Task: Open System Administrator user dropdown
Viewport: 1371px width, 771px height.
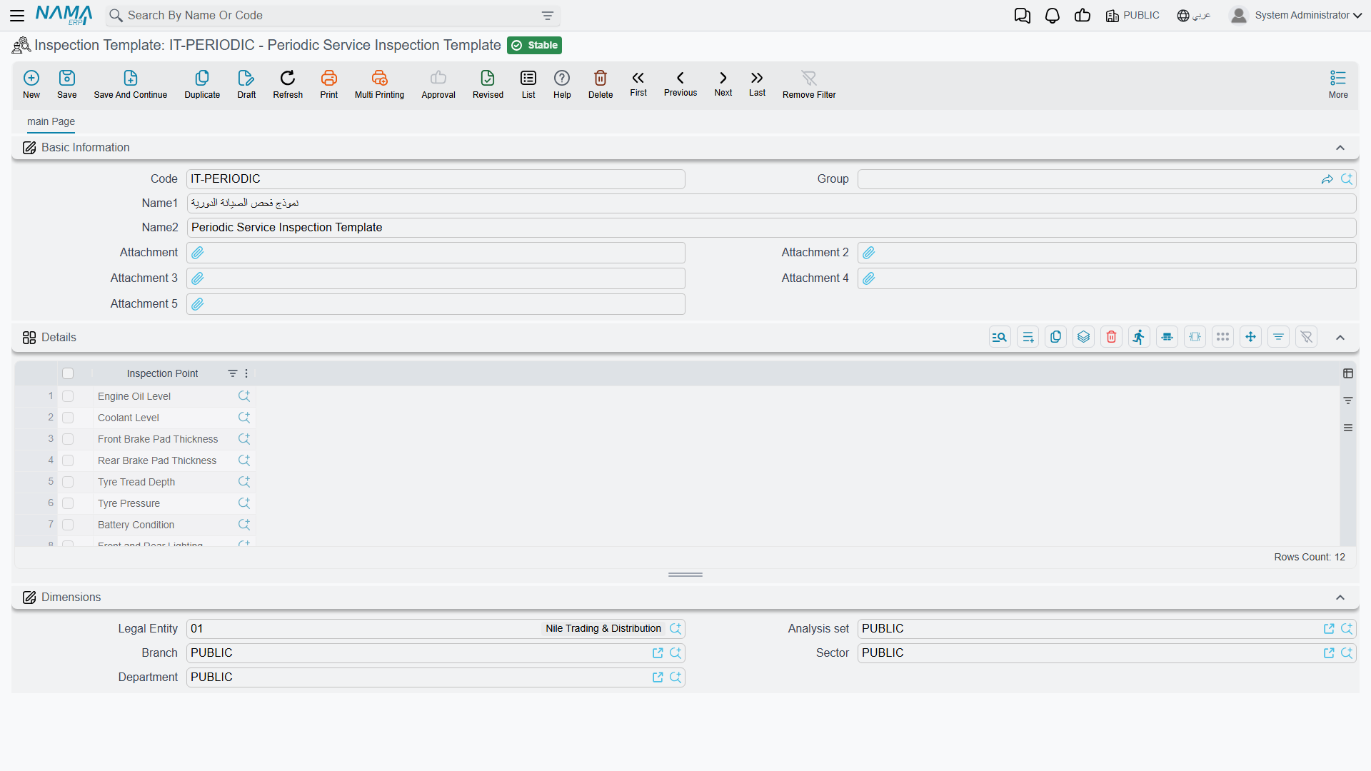Action: (1296, 16)
